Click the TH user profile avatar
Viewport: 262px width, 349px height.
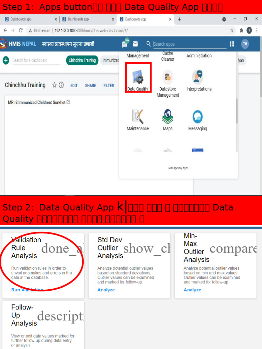tap(245, 44)
